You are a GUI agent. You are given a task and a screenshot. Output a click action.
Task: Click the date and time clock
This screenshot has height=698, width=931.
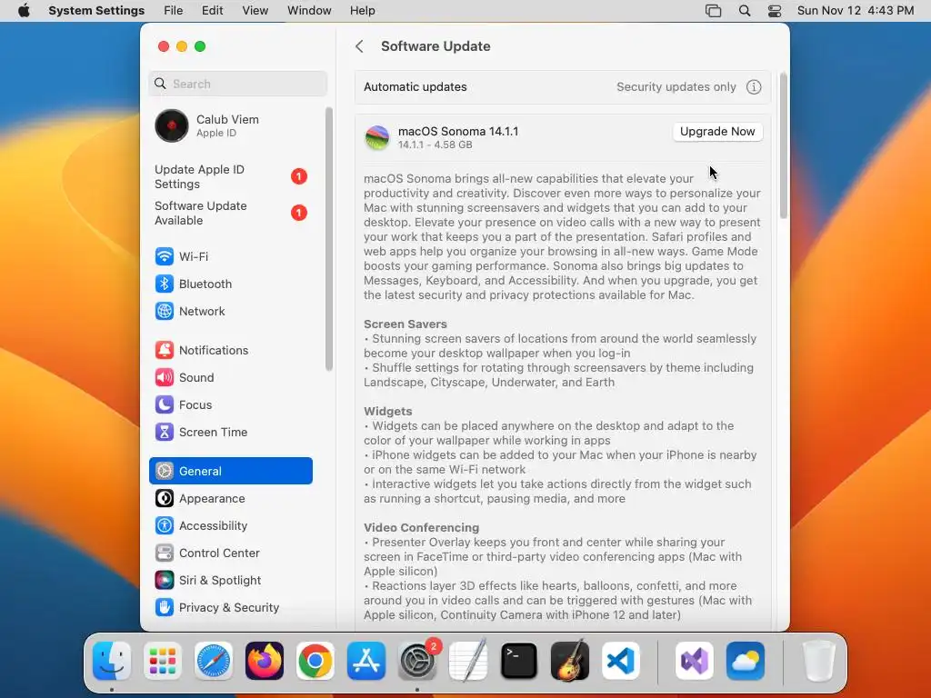pyautogui.click(x=855, y=11)
